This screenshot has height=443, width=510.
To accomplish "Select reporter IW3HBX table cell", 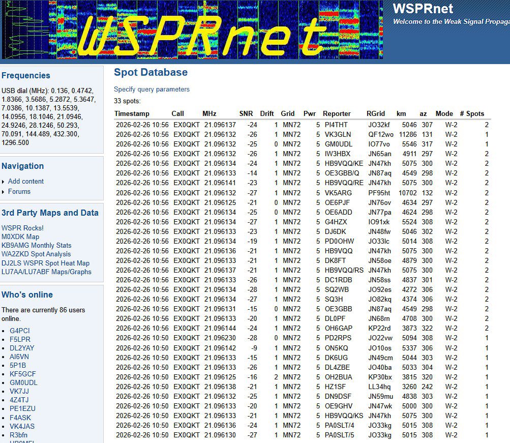I will 337,154.
